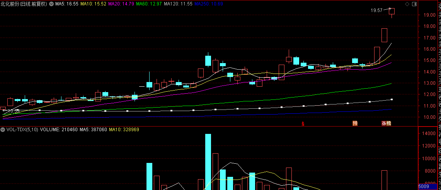Click the green MA60: 12.97 label
441x190 pixels.
149,4
